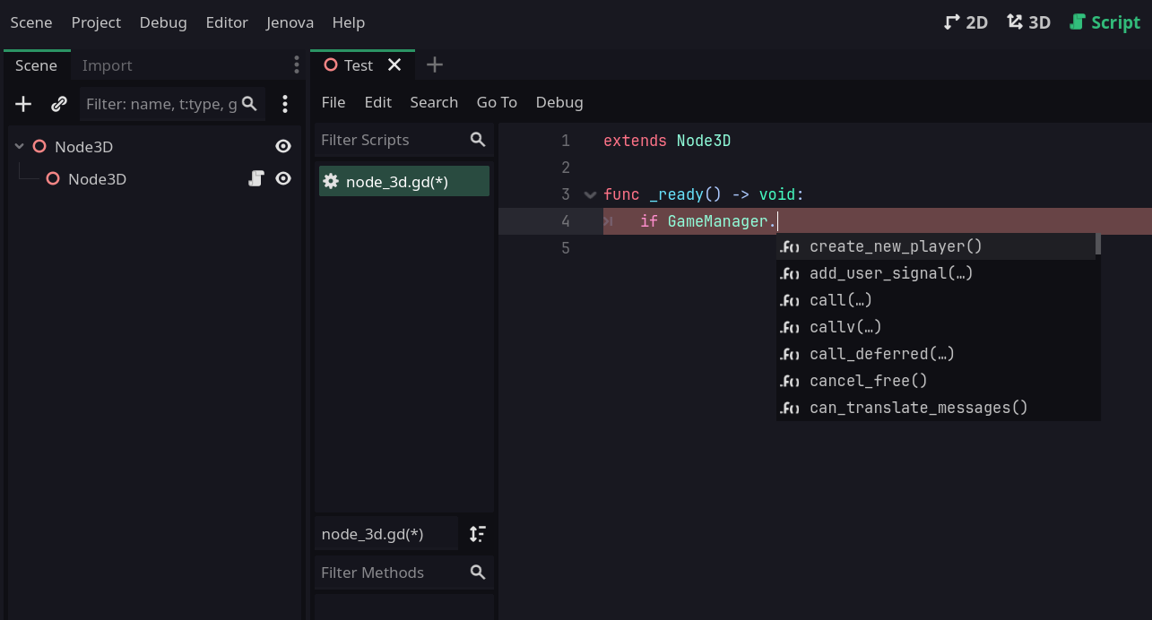1152x620 pixels.
Task: Open the script editor Go To menu
Action: pos(497,102)
